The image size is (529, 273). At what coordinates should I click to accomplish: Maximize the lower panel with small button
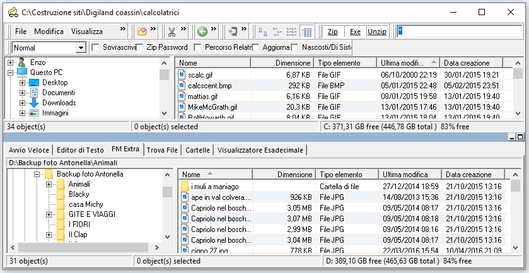520,137
